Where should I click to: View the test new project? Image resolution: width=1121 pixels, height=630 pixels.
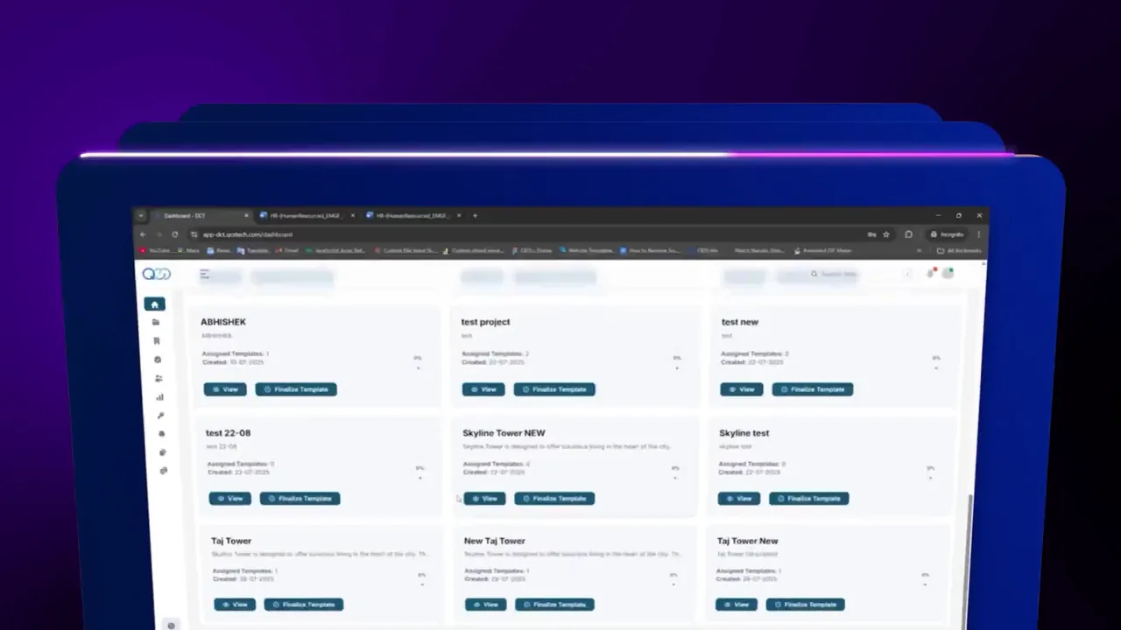742,389
